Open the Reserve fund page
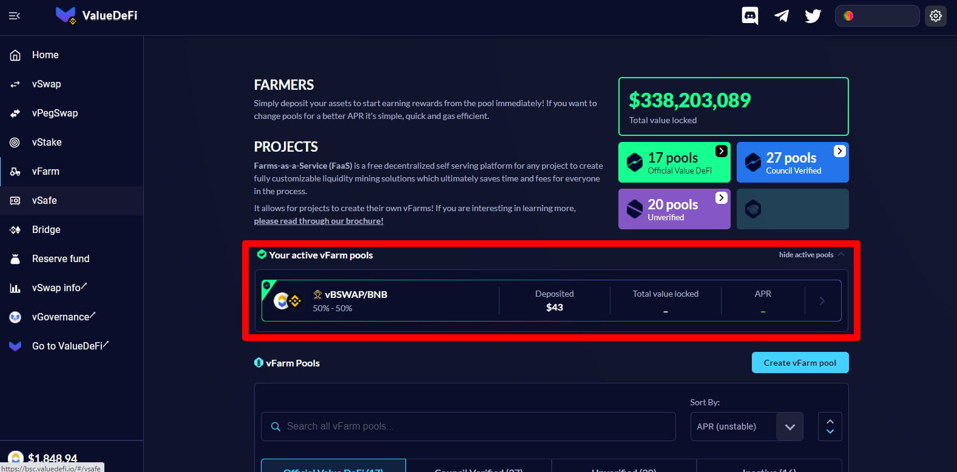The image size is (957, 472). click(72, 259)
